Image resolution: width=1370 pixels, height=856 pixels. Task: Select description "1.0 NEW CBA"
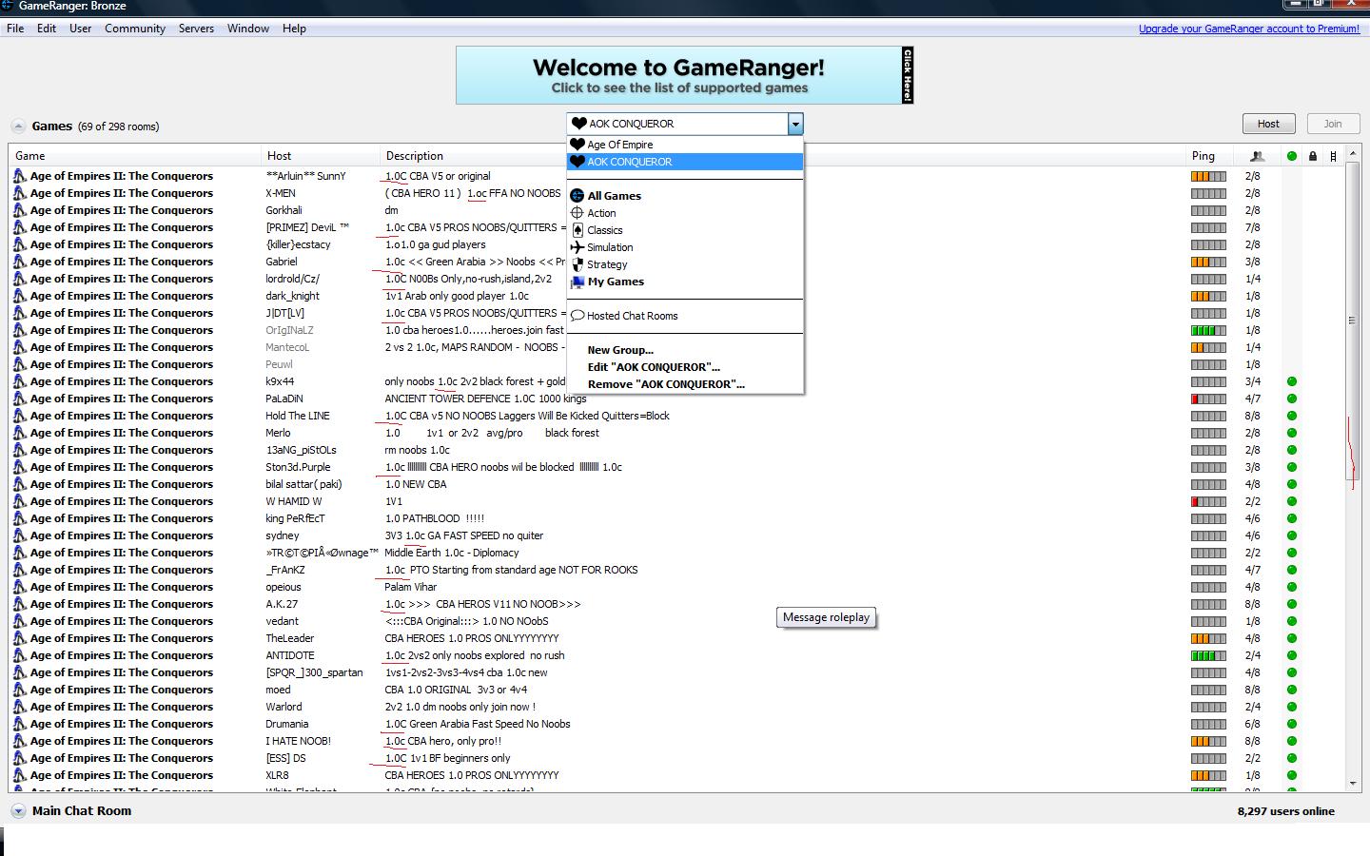(x=416, y=484)
